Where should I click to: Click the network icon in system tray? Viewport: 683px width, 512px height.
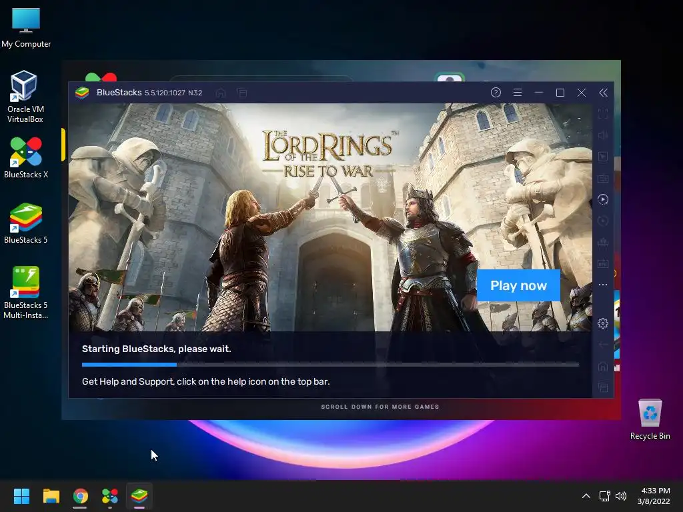click(604, 496)
